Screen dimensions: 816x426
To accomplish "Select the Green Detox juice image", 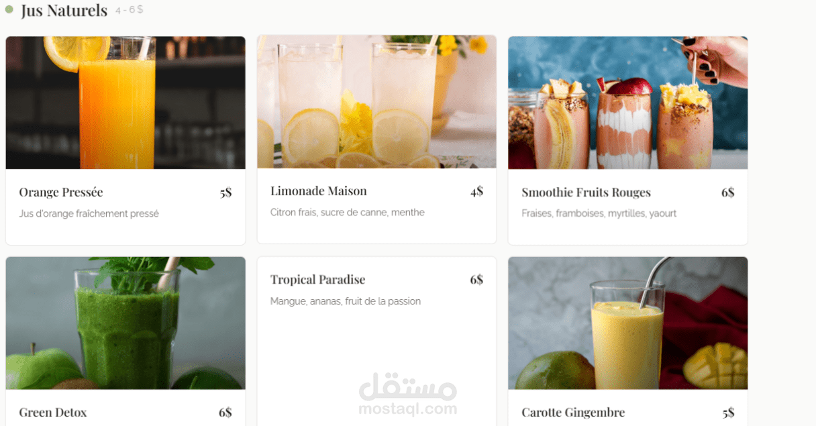I will coord(125,323).
